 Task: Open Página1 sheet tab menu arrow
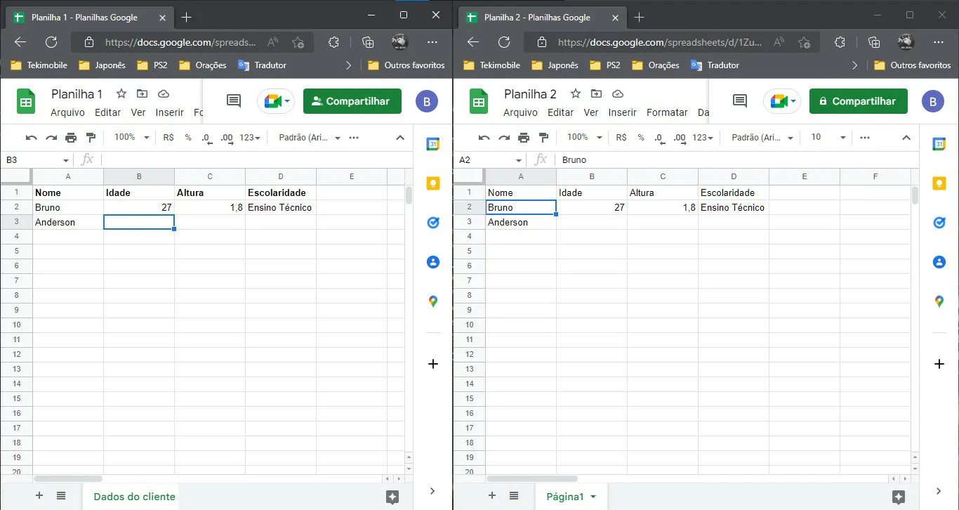[x=593, y=497]
